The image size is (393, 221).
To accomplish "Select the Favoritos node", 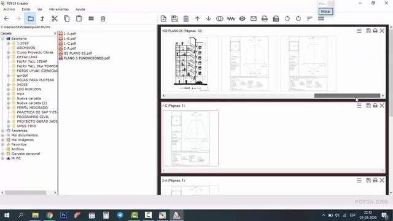I will tap(19, 145).
